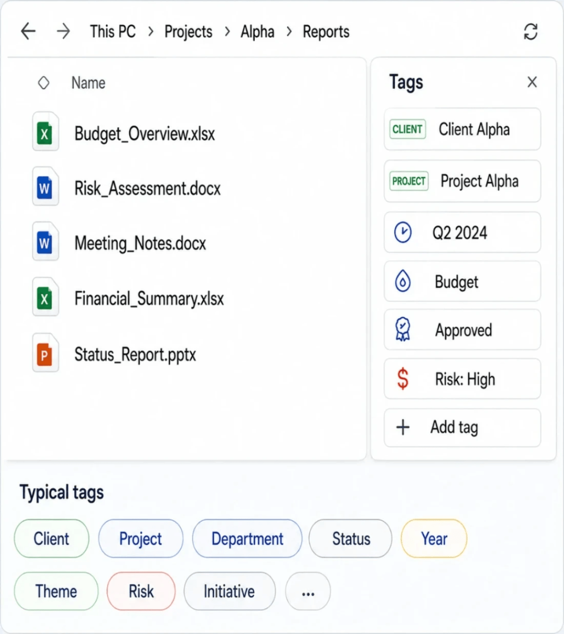Select the Status_Report.pptx file name
564x634 pixels.
point(135,355)
